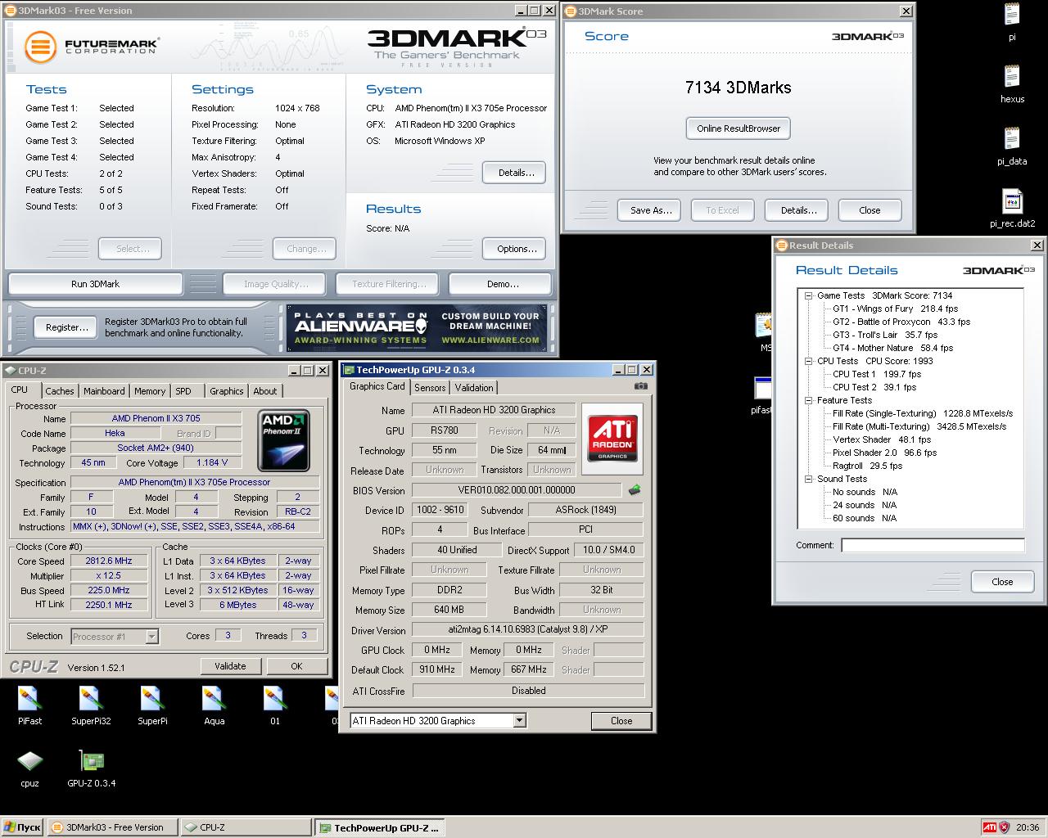Image resolution: width=1048 pixels, height=838 pixels.
Task: Click OK in the CPU-Z window
Action: point(296,666)
